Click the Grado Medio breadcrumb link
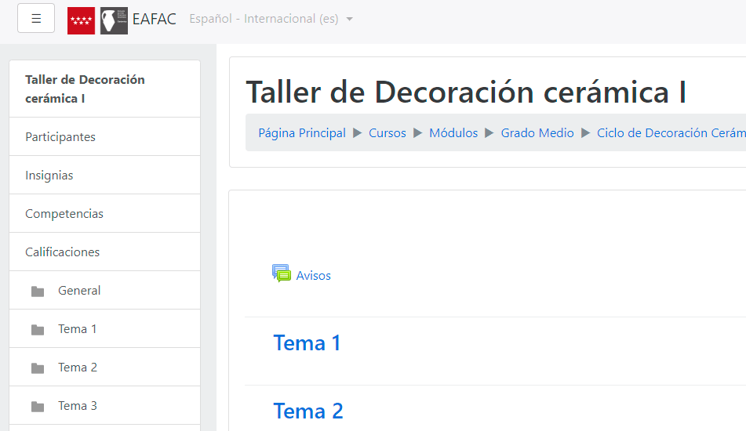This screenshot has height=431, width=746. click(537, 133)
